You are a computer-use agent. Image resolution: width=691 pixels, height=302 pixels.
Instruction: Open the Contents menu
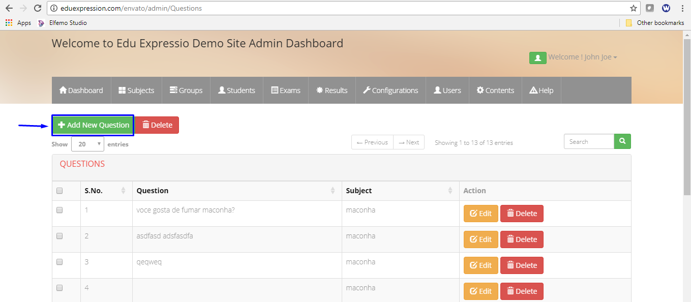pyautogui.click(x=495, y=90)
